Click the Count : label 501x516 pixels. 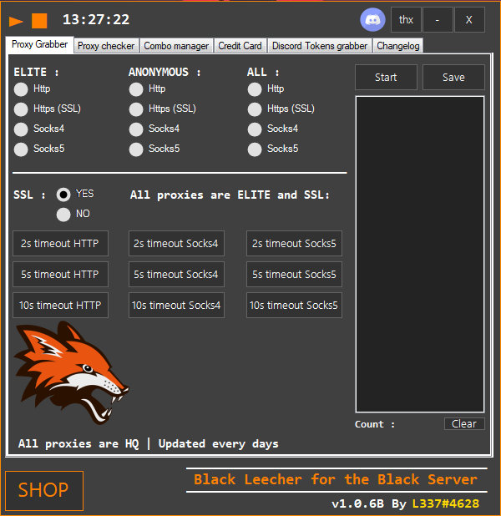[x=375, y=424]
